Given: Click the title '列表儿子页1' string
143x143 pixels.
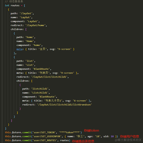Looking at the screenshot, I should coord(53,101).
